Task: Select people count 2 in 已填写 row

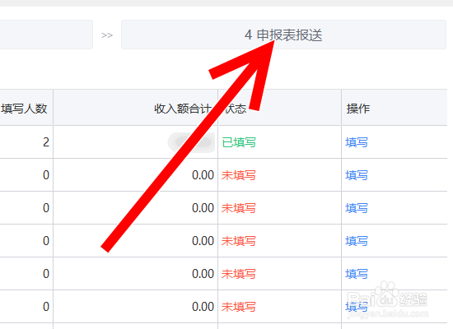Action: click(46, 142)
